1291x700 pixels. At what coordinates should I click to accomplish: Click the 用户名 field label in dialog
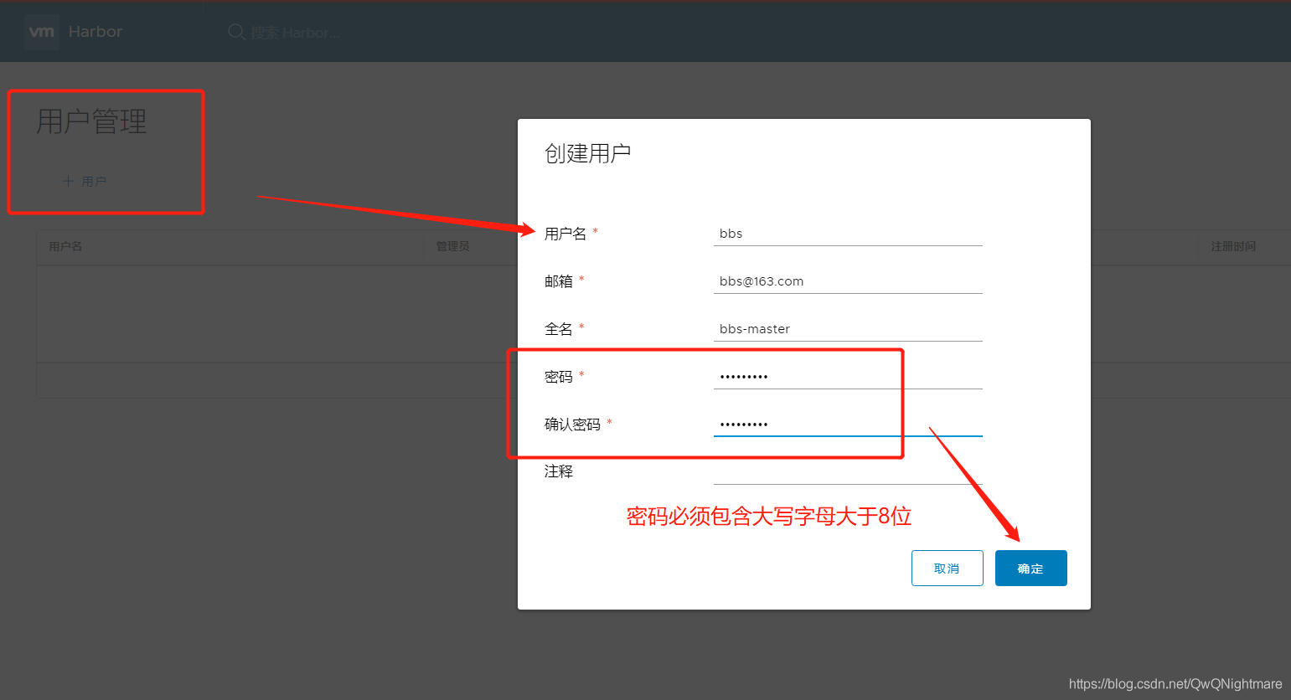(x=565, y=234)
